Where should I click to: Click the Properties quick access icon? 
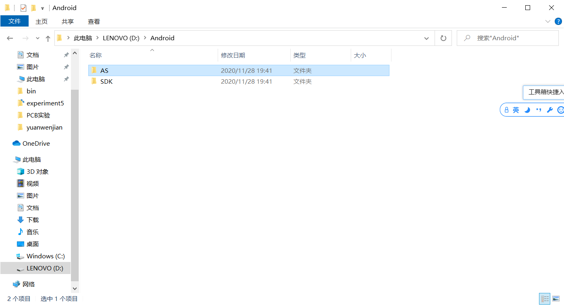click(23, 8)
